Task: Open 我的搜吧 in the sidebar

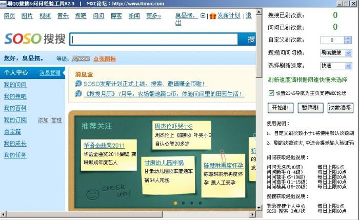Action: [x=15, y=96]
